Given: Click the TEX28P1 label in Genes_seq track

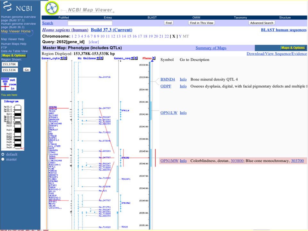Looking at the screenshot, I should [126, 179].
